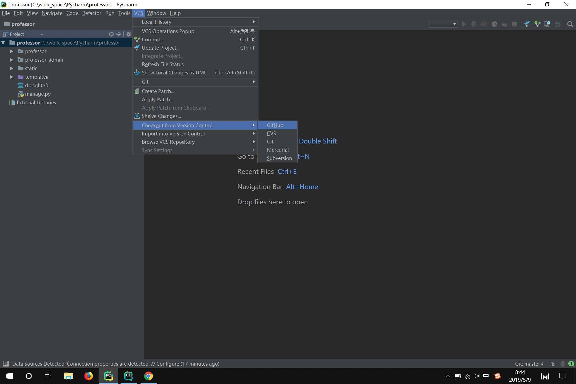
Task: Click the tool window toggle icon bottom-left
Action: click(x=6, y=363)
